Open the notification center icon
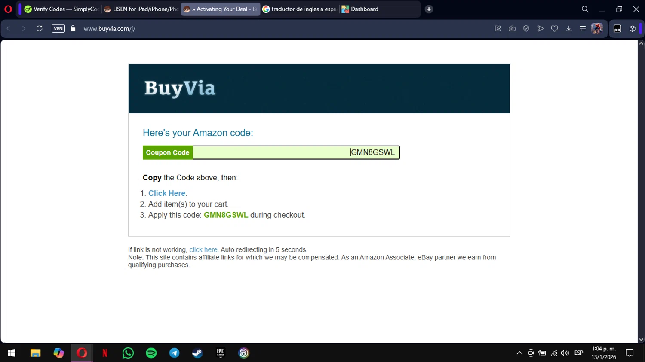Screen dimensions: 645x362 tap(630, 353)
